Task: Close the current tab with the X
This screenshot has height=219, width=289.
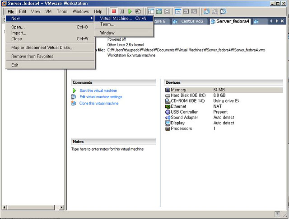Action: pos(282,21)
